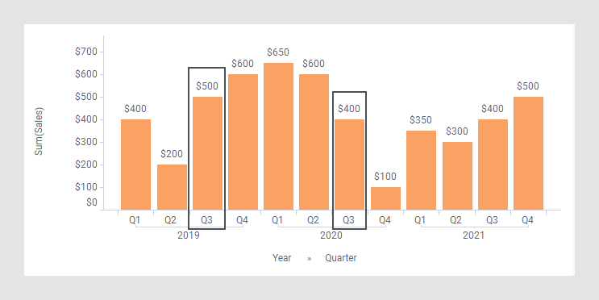The height and width of the screenshot is (300, 599).
Task: Click the $300 bar for 2021 Q2
Action: pyautogui.click(x=458, y=176)
